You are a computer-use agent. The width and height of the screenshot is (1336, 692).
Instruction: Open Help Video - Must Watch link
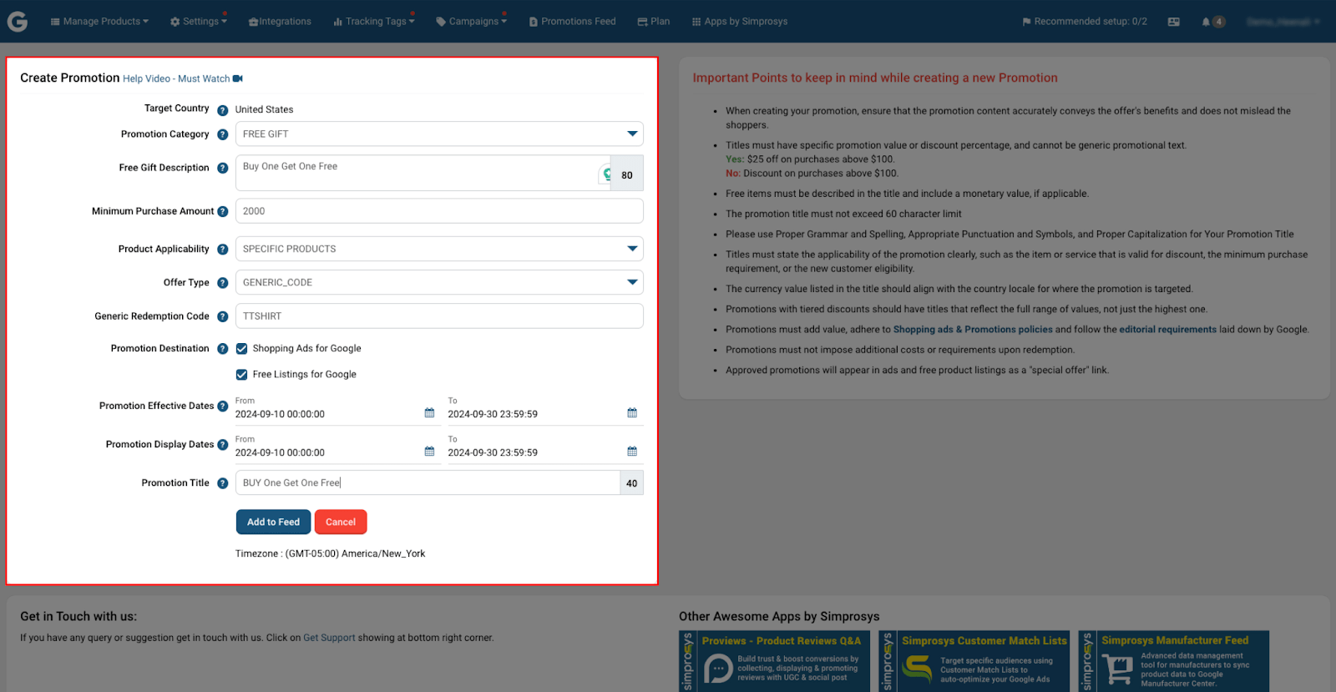[x=176, y=78]
